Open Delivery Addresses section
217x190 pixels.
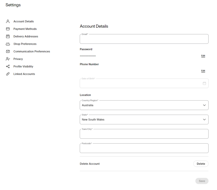[x=26, y=36]
